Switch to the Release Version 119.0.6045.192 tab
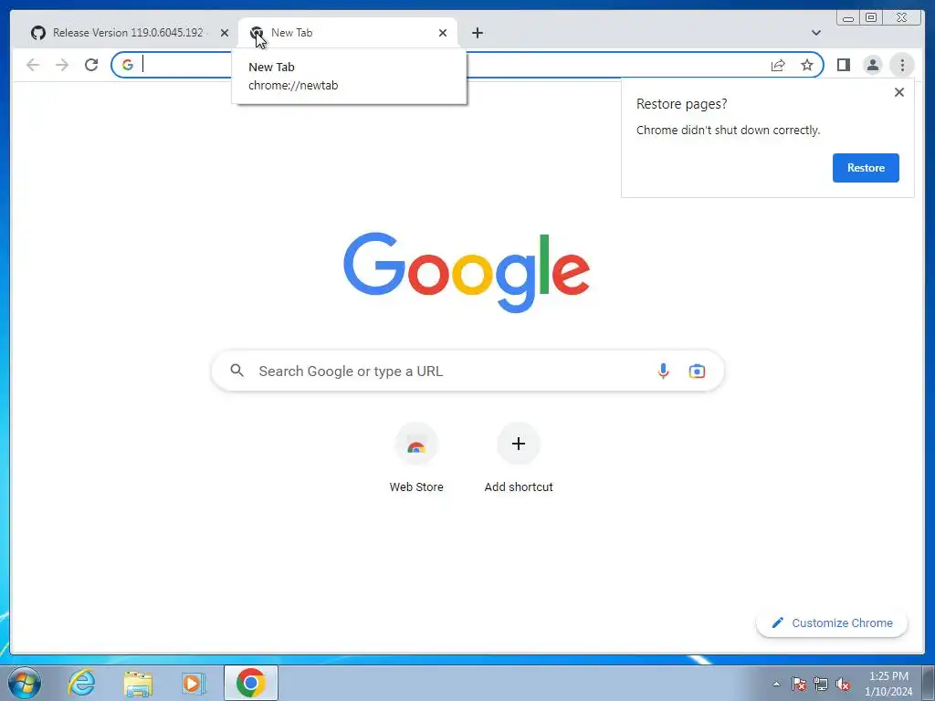935x701 pixels. [128, 33]
